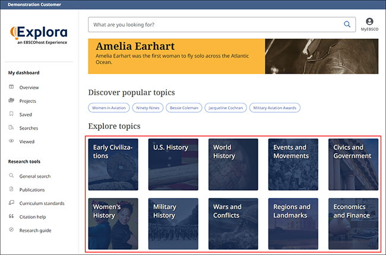Viewport: 386px width, 255px height.
Task: Select Military Aviation Awards chip
Action: pos(275,108)
